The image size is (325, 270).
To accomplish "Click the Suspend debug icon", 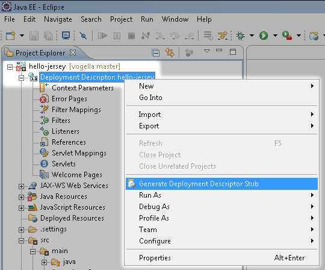I will tap(117, 36).
